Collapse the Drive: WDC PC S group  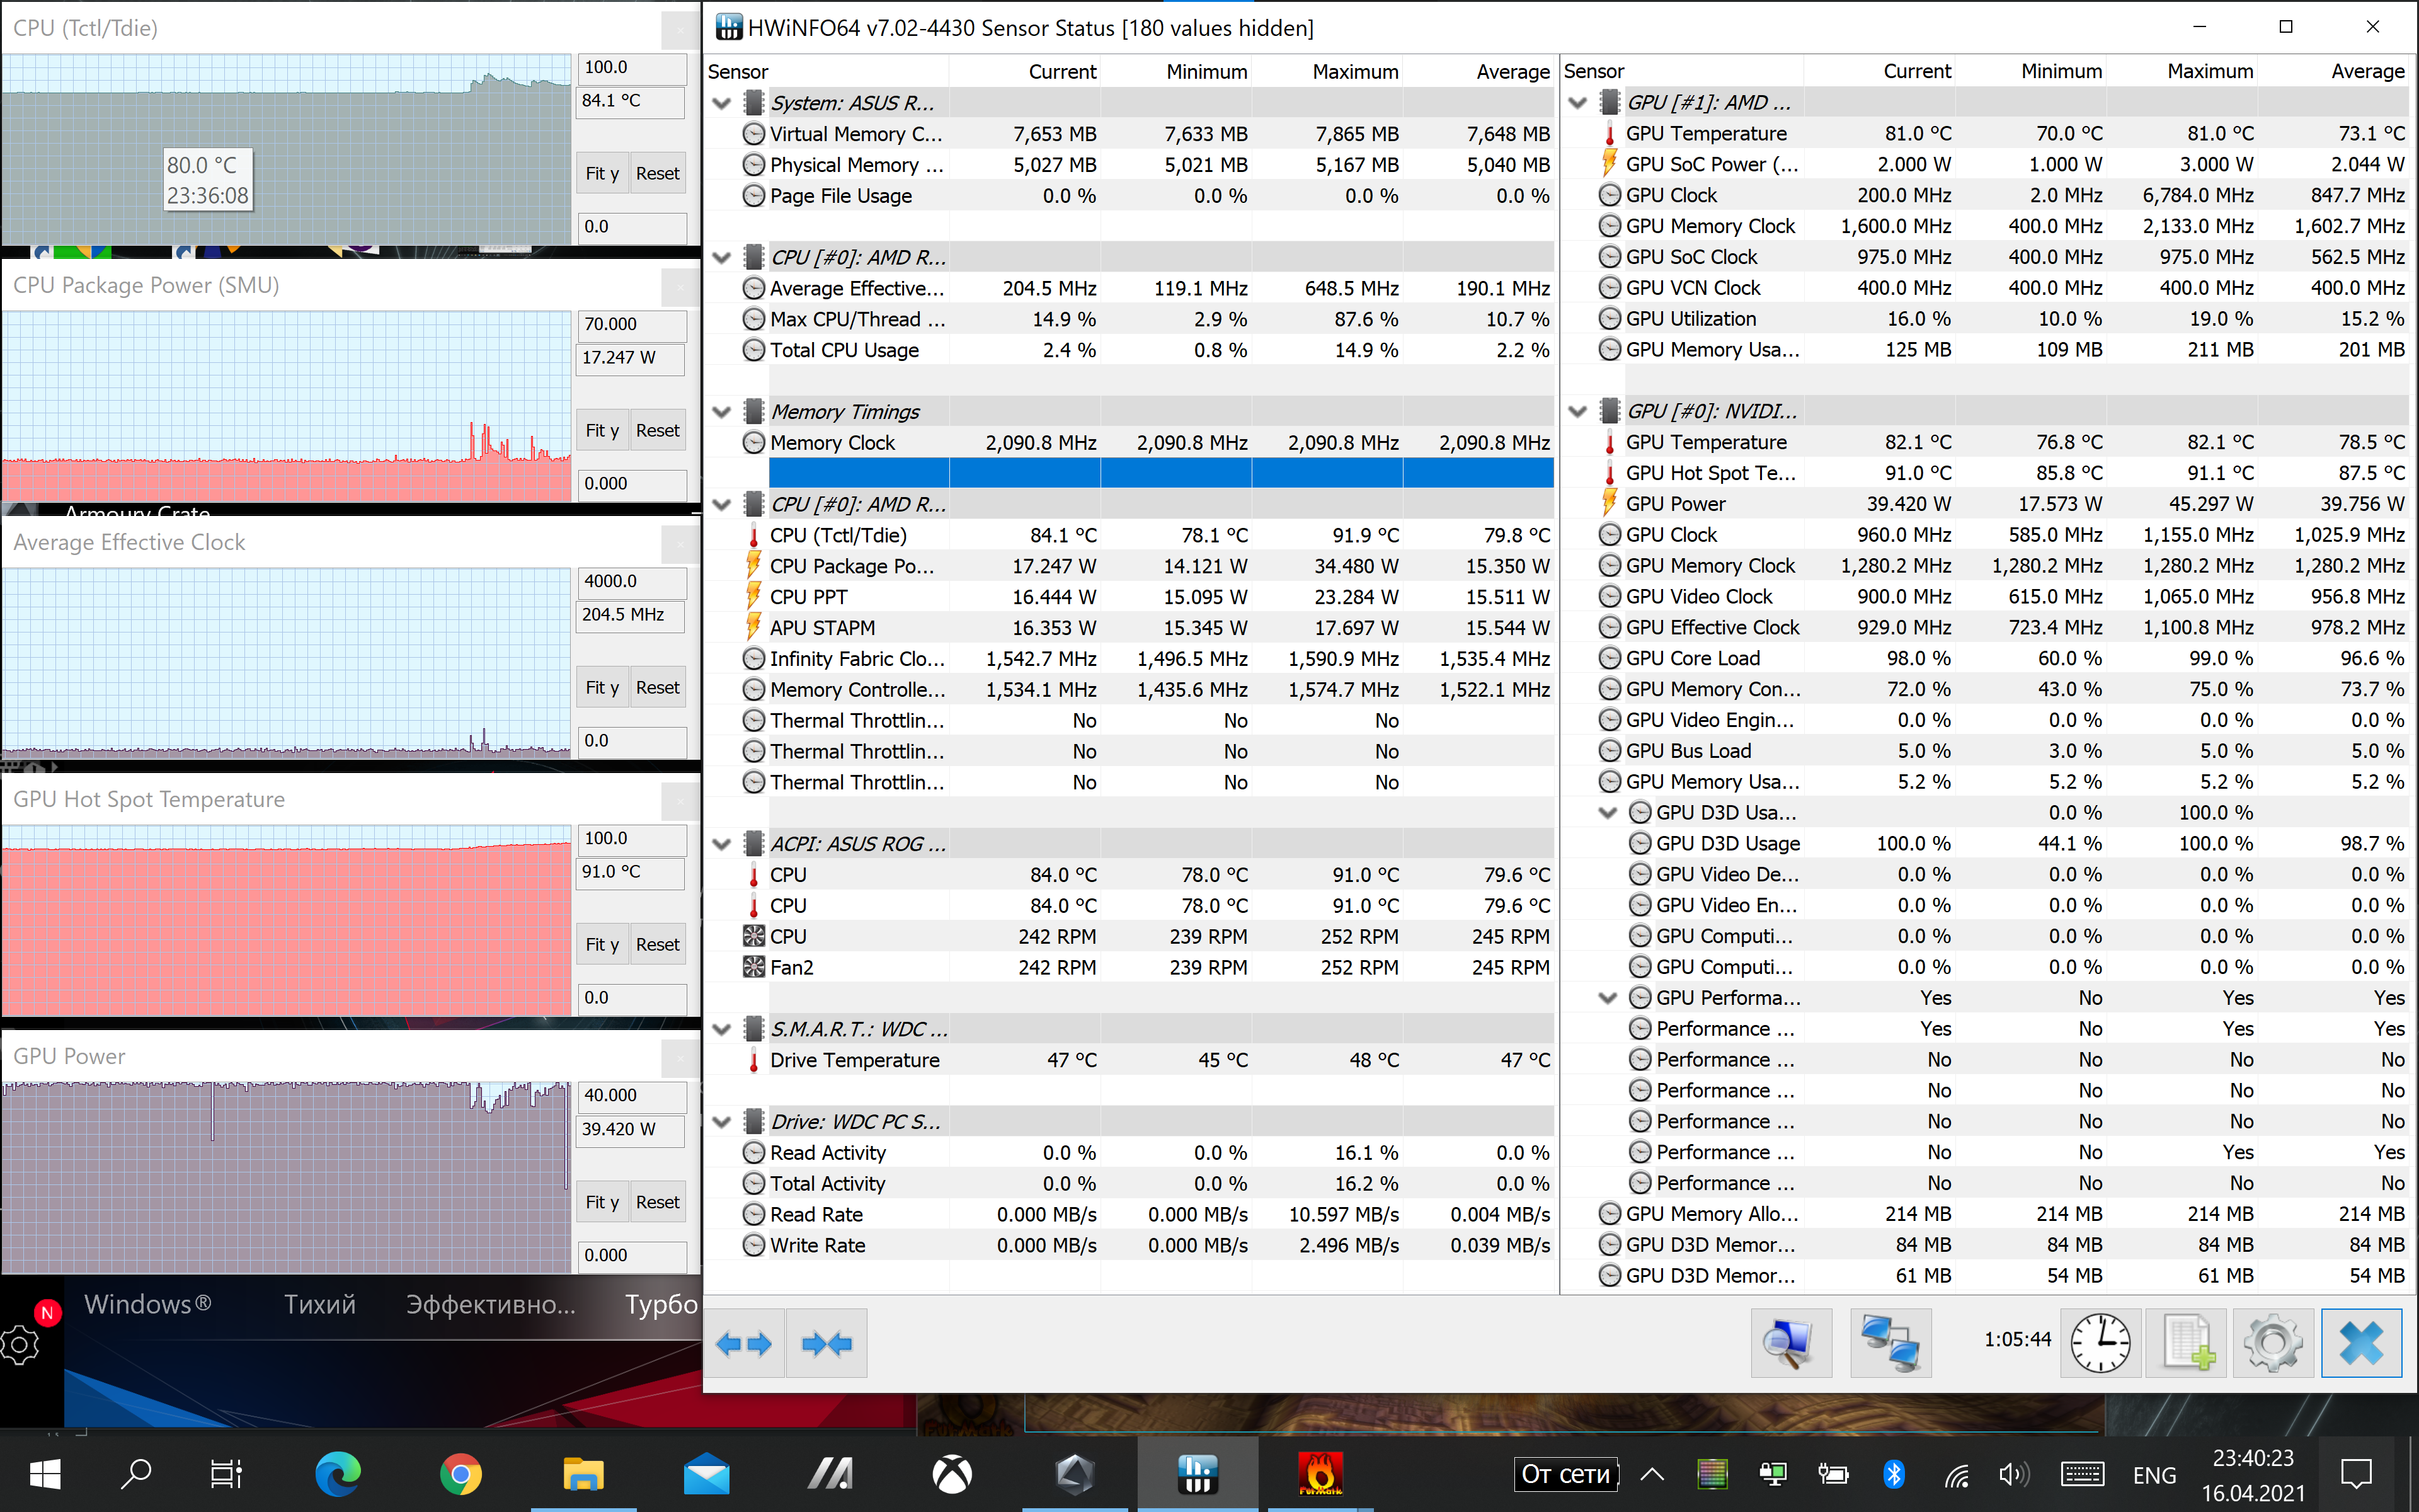point(722,1122)
